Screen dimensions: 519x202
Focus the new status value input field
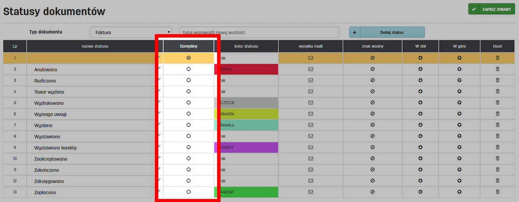pos(259,32)
